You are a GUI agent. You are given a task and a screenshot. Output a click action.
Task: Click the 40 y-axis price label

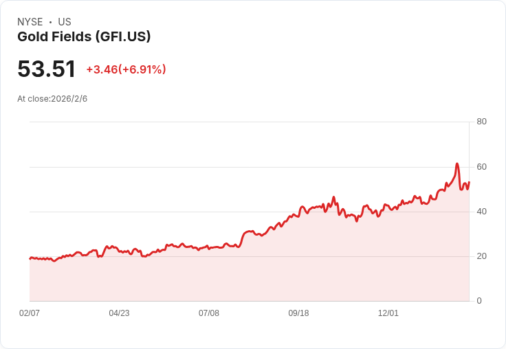pos(481,212)
